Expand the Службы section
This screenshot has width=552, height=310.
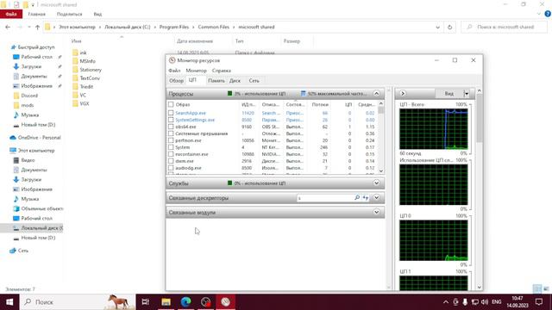tap(376, 183)
